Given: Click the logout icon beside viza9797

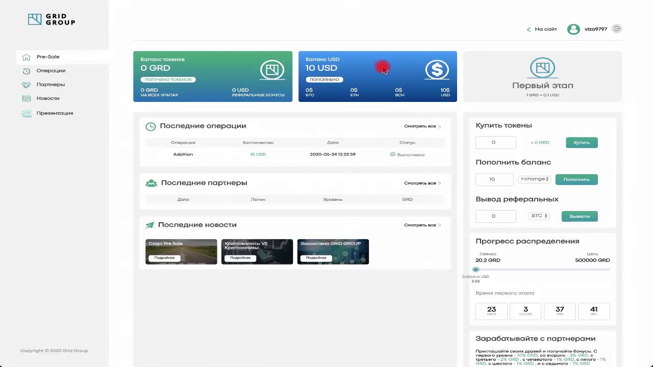Looking at the screenshot, I should tap(617, 29).
